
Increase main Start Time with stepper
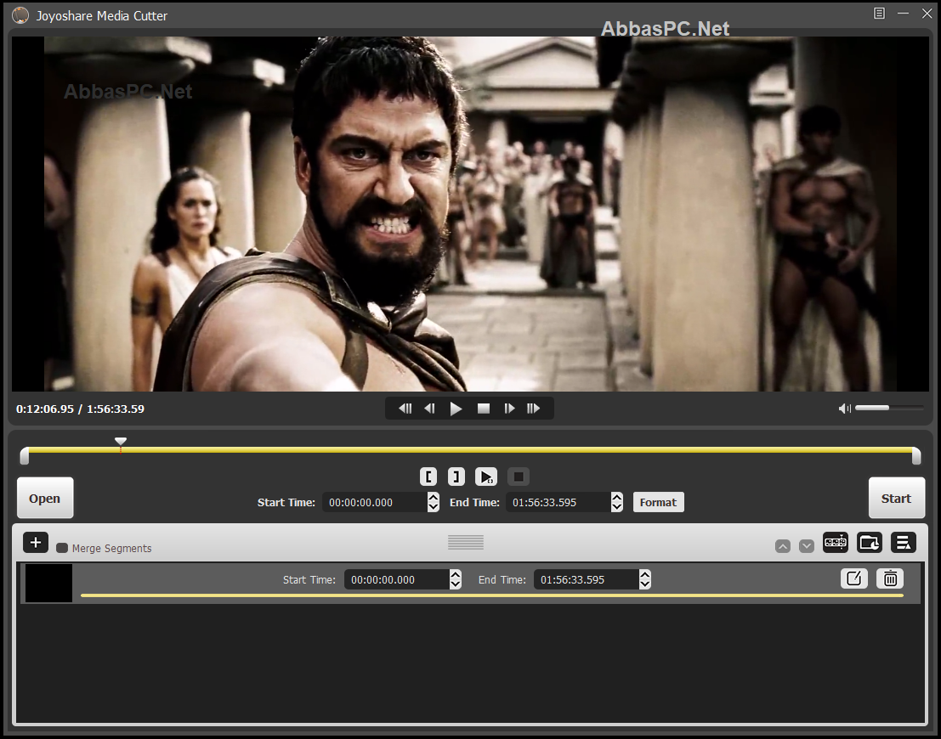coord(434,497)
